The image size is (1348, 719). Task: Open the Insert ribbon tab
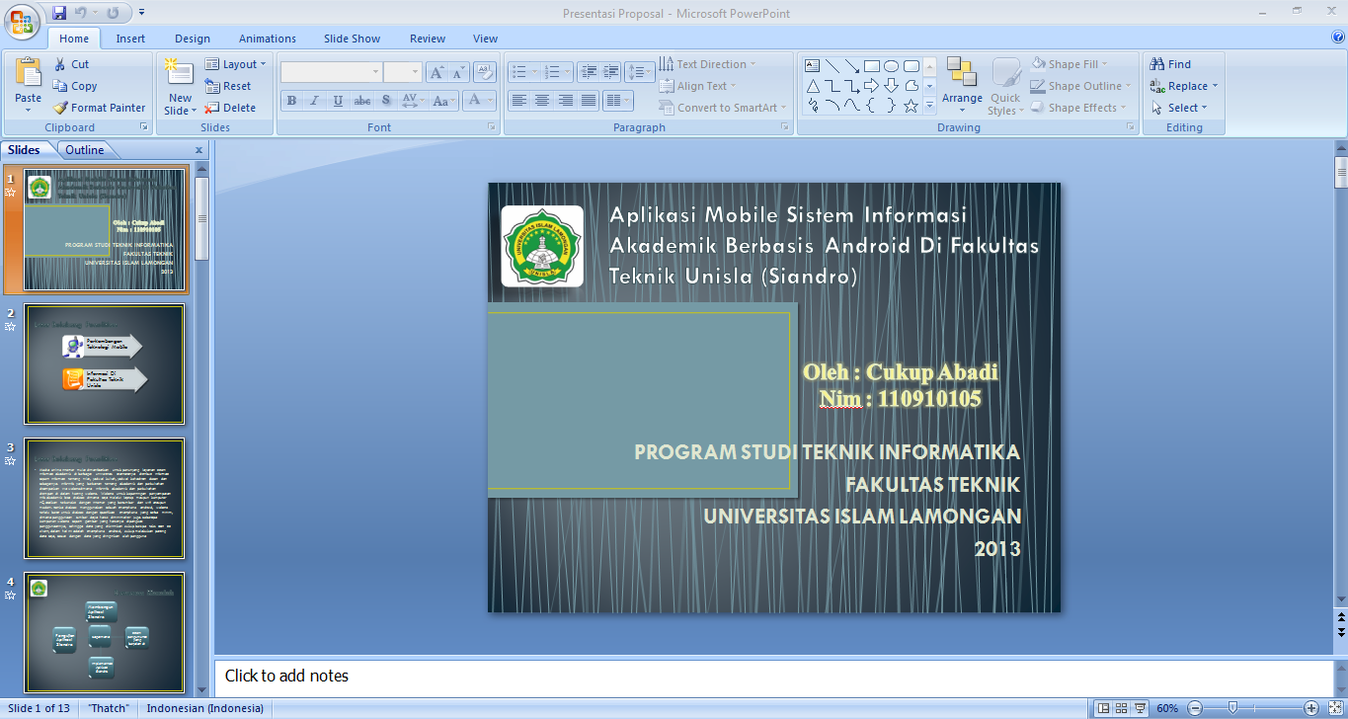130,39
